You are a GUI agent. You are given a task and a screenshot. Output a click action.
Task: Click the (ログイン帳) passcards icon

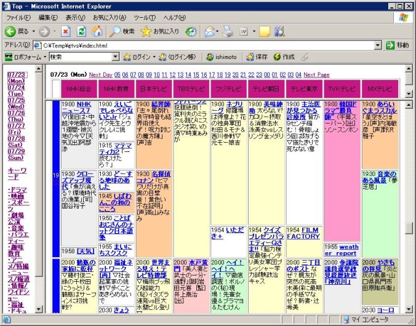162,57
